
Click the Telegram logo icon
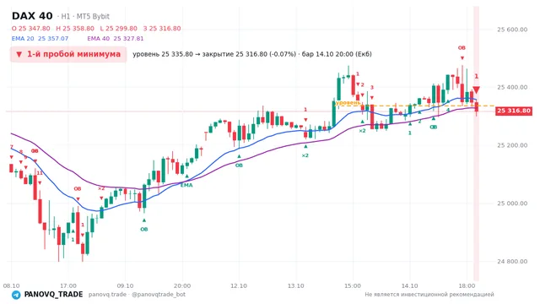point(16,295)
